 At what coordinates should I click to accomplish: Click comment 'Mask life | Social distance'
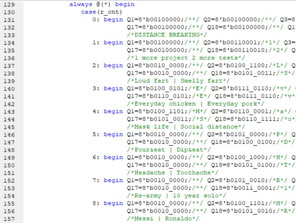[186, 127]
